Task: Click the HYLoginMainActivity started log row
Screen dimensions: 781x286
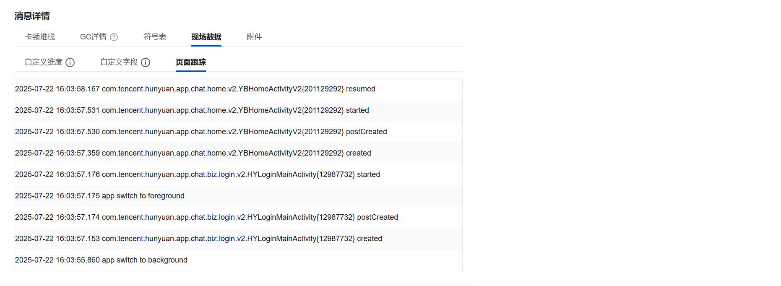Action: (198, 174)
